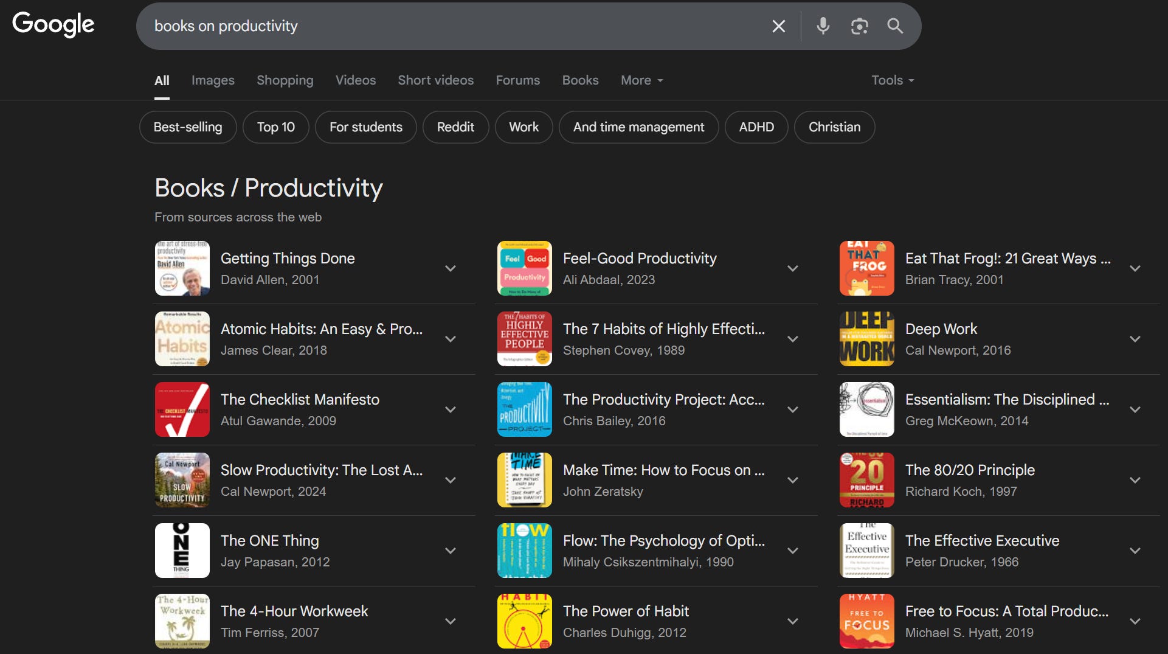Go to the Books tab
This screenshot has width=1168, height=654.
[x=581, y=80]
